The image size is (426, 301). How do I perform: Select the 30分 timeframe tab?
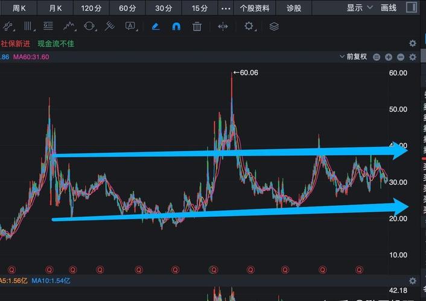pos(164,8)
